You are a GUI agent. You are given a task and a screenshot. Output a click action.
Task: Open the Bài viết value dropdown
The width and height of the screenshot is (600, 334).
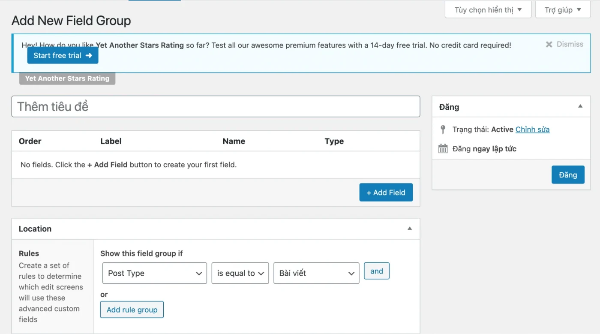(x=316, y=273)
